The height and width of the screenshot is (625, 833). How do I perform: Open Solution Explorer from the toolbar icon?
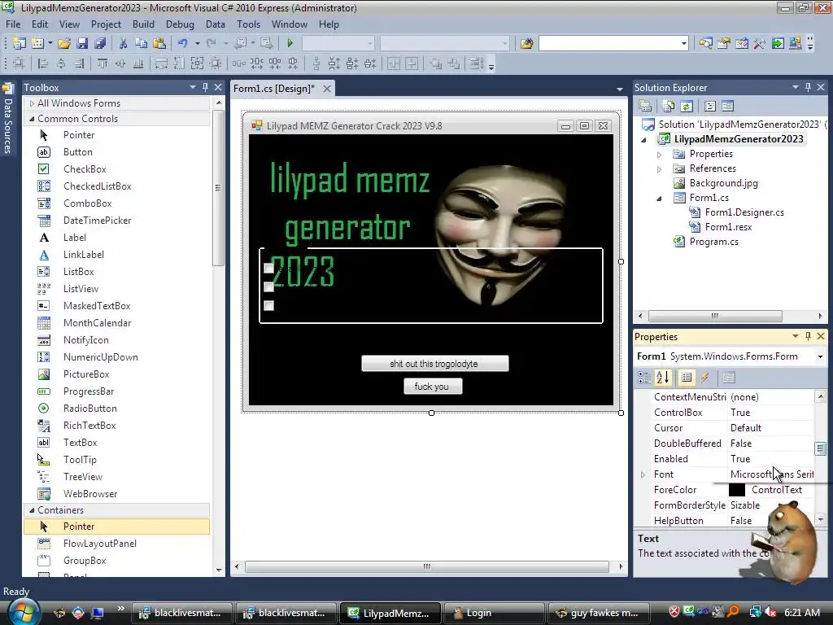click(x=705, y=43)
